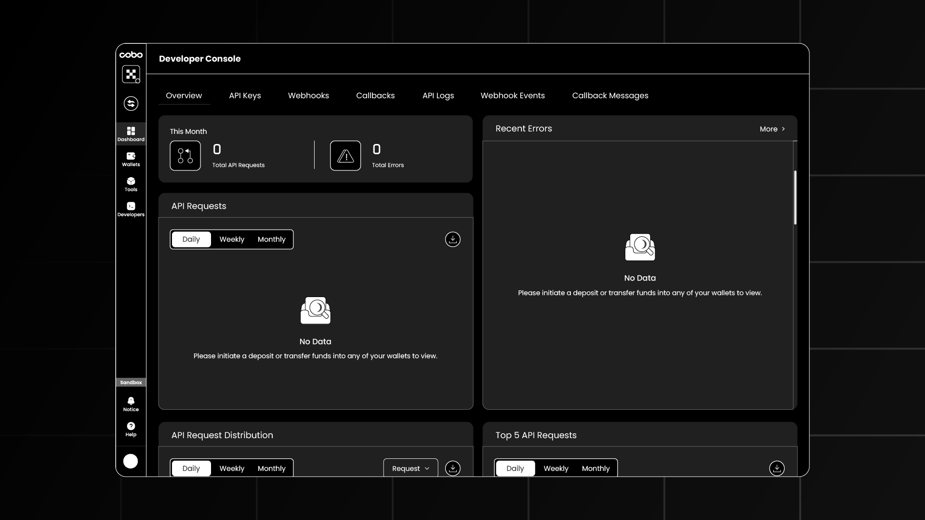Image resolution: width=925 pixels, height=520 pixels.
Task: Open the Notice bell icon
Action: coord(131,404)
